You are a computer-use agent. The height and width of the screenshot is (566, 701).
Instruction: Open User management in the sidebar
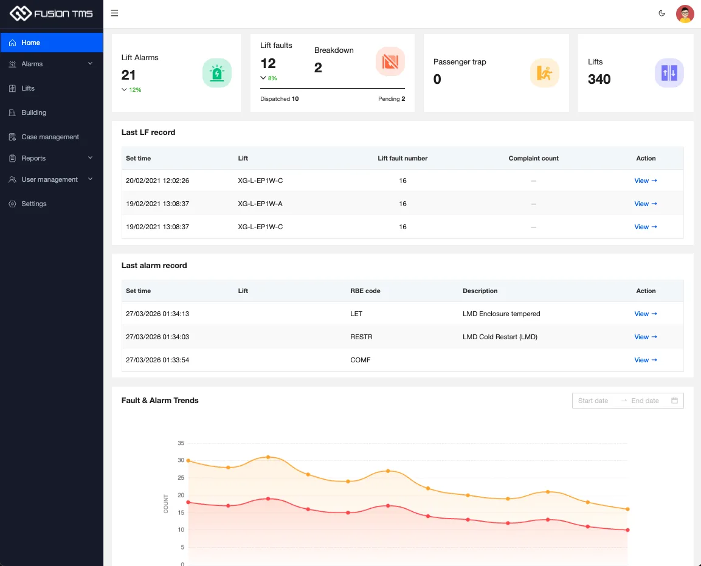52,179
